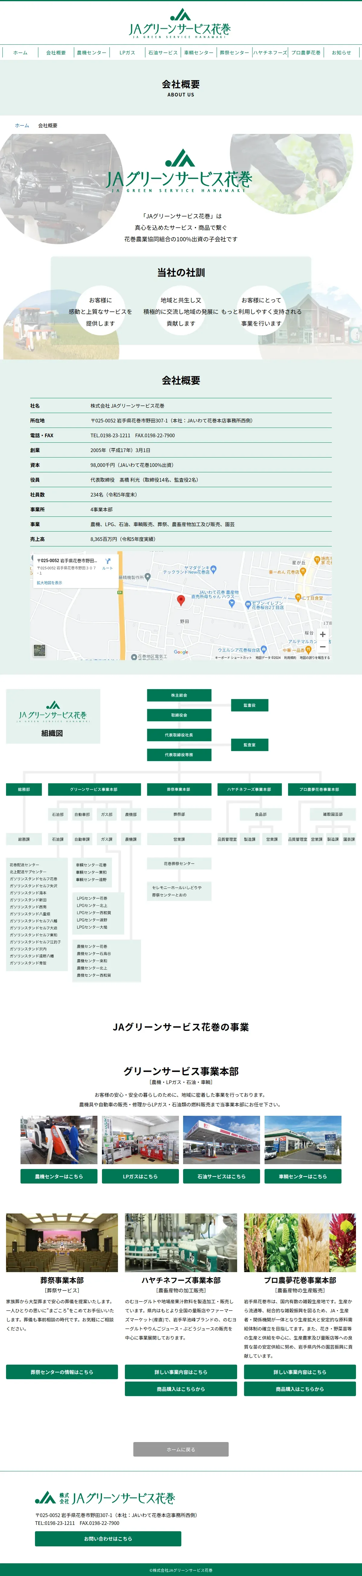Screen dimensions: 362x1576
Task: Select LPガス in the navigation bar
Action: click(127, 53)
